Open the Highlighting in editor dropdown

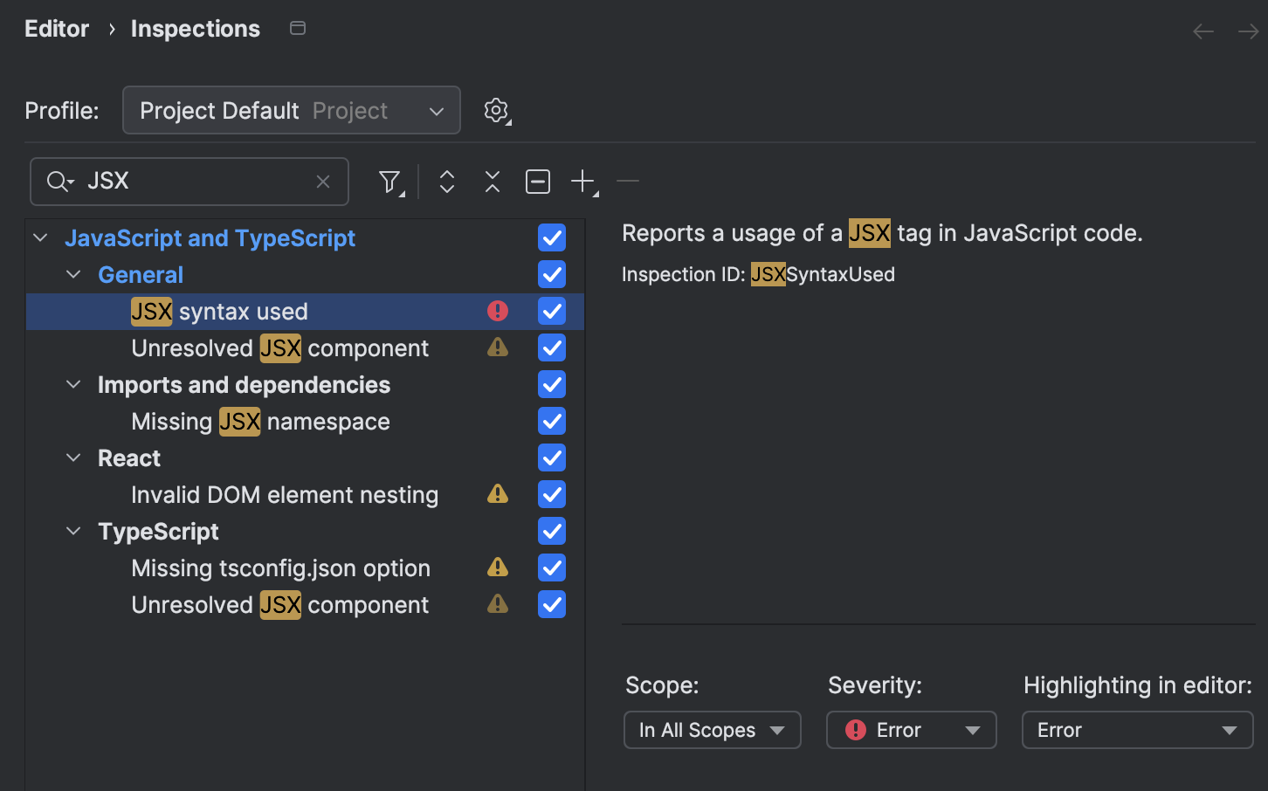point(1137,730)
